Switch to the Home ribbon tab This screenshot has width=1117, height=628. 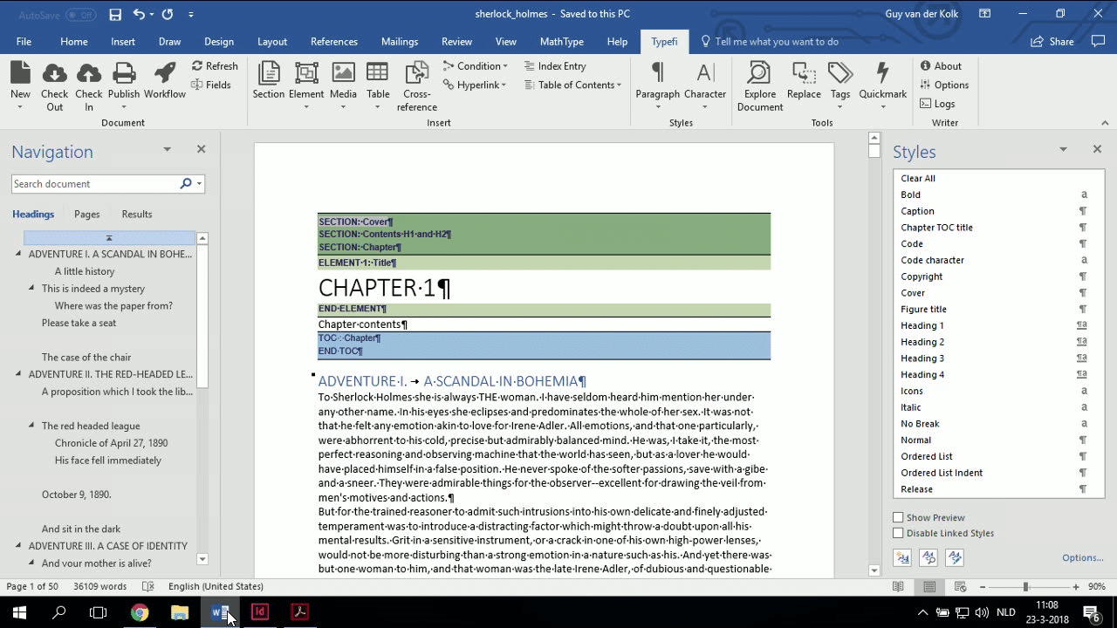74,42
